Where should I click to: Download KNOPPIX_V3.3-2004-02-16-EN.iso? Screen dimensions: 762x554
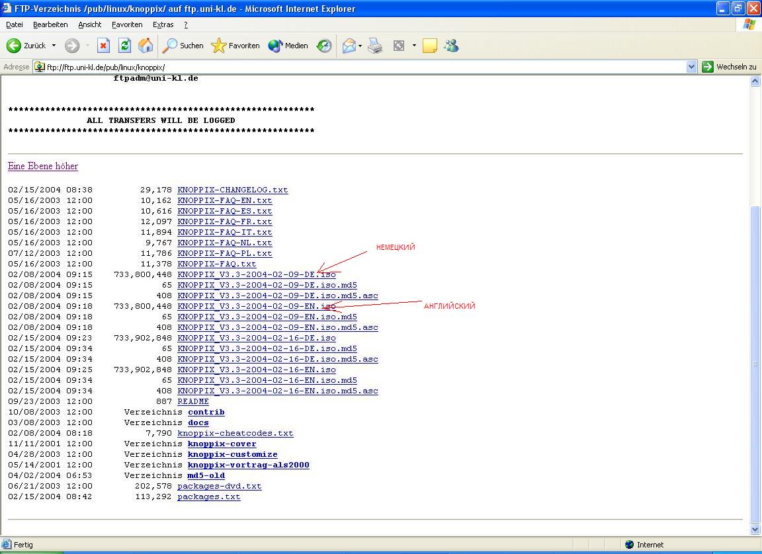(257, 370)
